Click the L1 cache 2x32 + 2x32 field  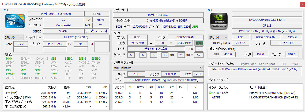tap(55, 44)
